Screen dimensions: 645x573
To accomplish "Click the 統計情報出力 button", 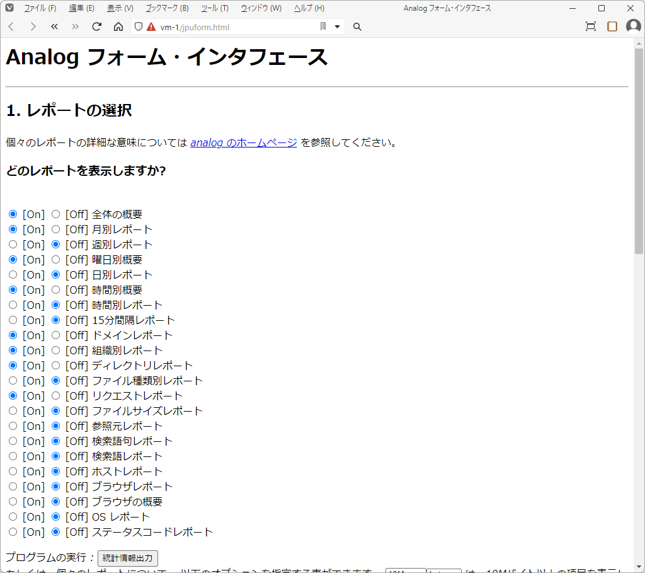I will [127, 558].
